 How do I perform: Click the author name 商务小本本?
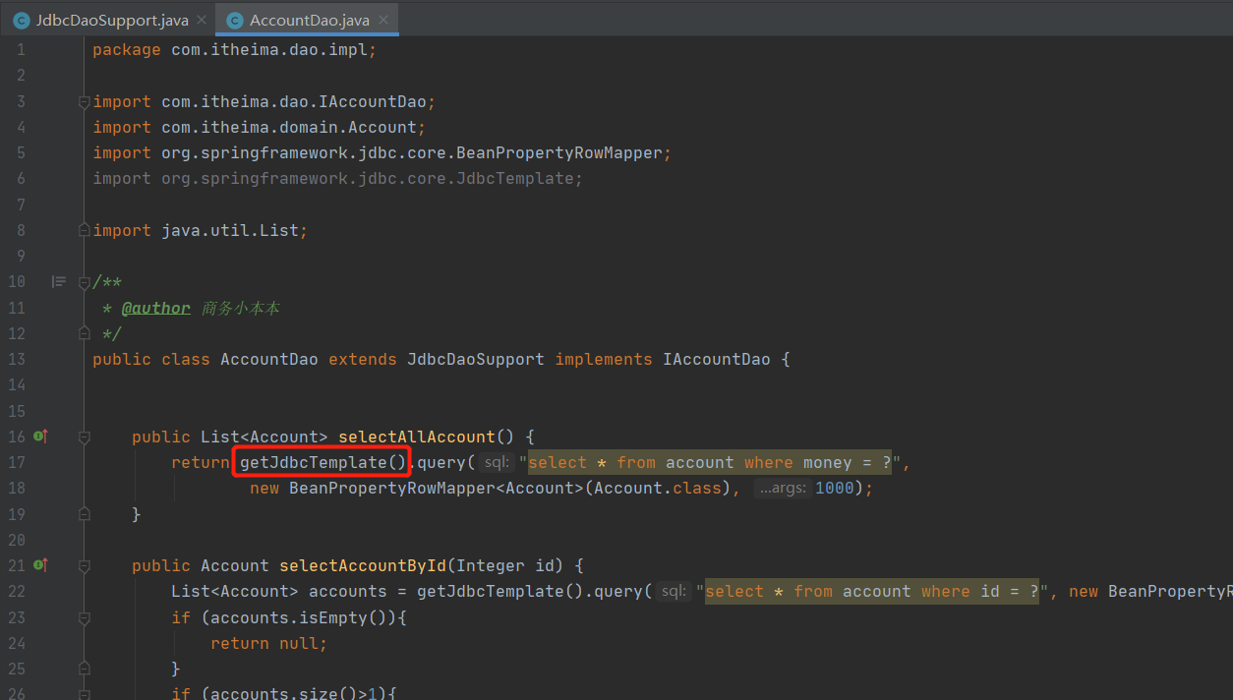pos(241,308)
